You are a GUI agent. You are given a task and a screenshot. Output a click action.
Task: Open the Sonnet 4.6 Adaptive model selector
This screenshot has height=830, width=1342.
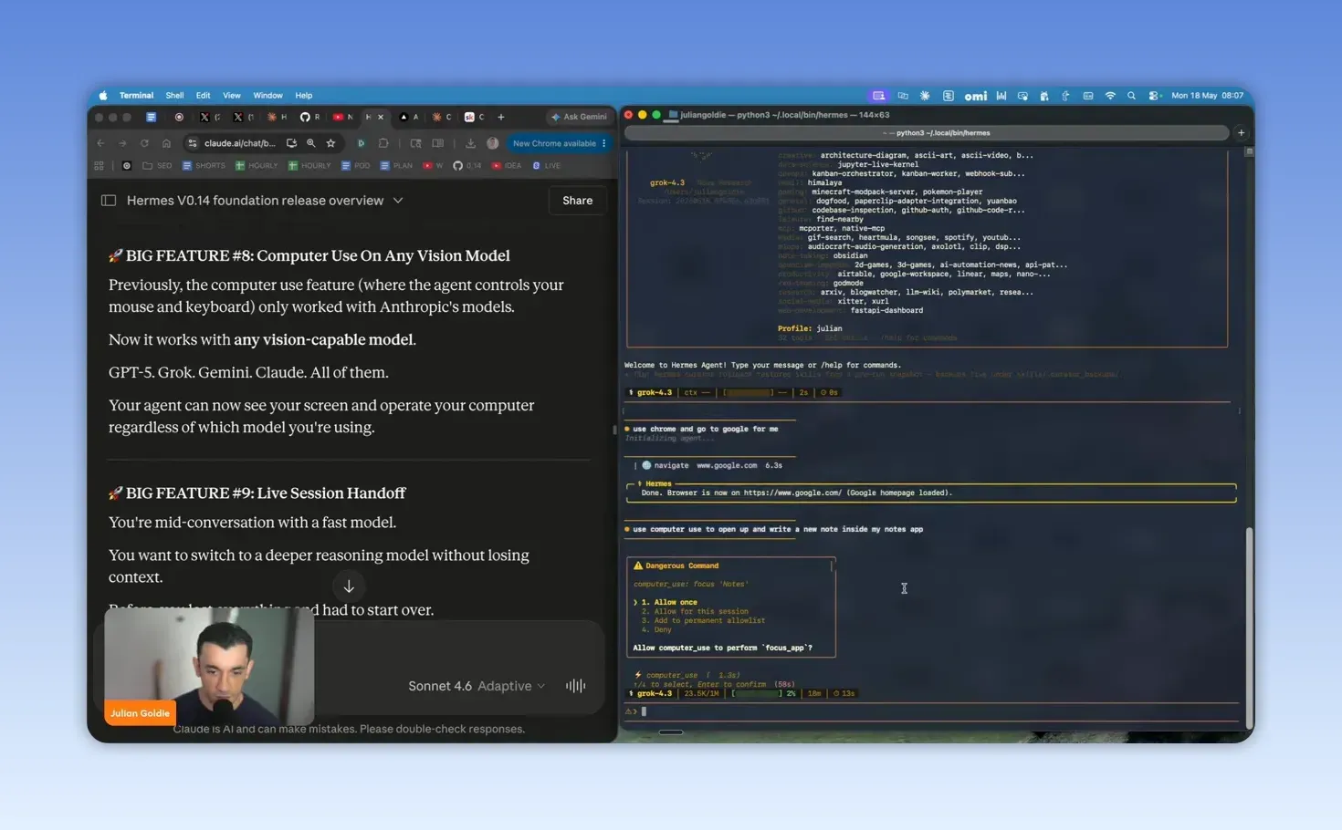point(476,686)
